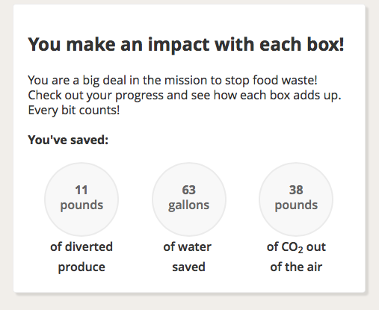Click 'of diverted produce' caption

click(x=81, y=257)
